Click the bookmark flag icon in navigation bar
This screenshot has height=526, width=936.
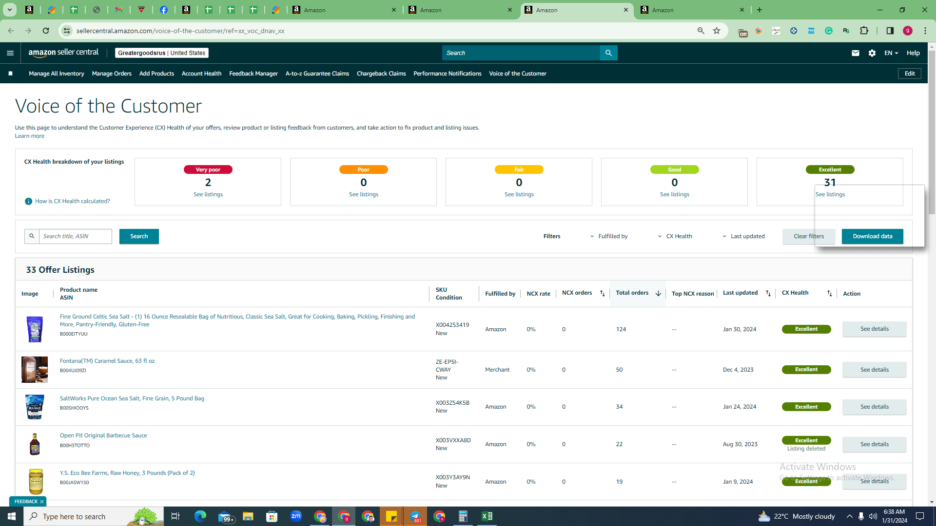(10, 74)
